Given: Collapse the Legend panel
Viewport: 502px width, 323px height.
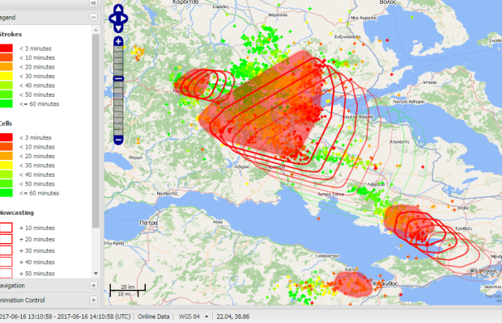Looking at the screenshot, I should pos(93,17).
